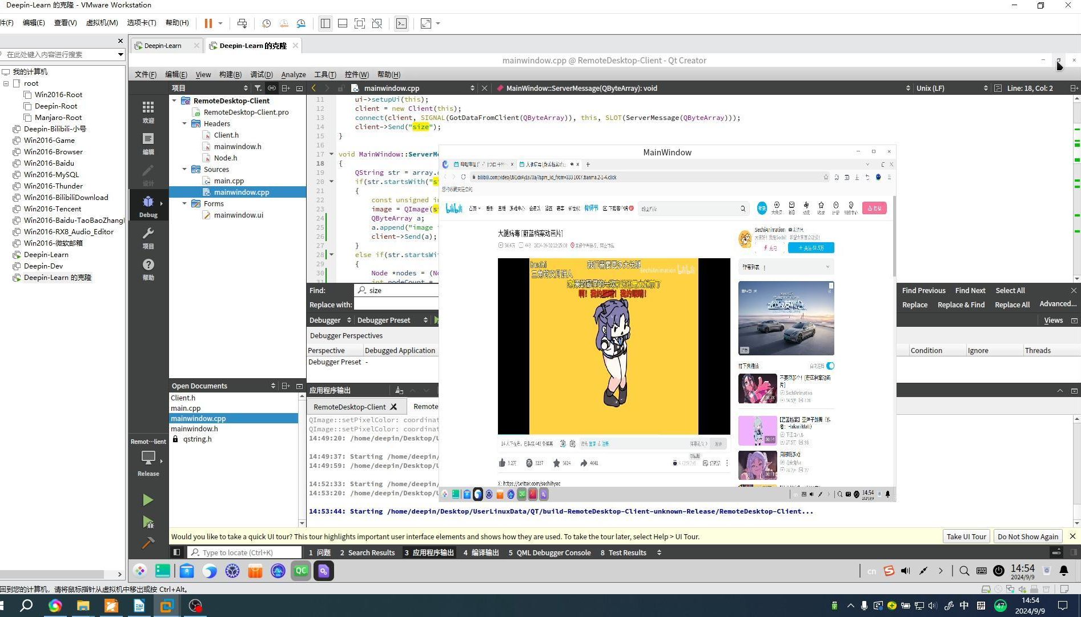Image resolution: width=1081 pixels, height=617 pixels.
Task: Click the Find Next button
Action: tap(970, 290)
